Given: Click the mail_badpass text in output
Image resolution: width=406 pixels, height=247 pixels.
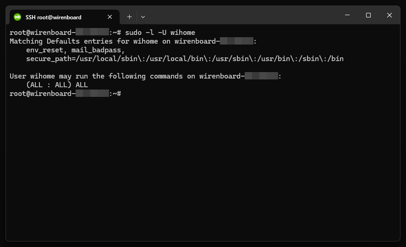Looking at the screenshot, I should 96,50.
